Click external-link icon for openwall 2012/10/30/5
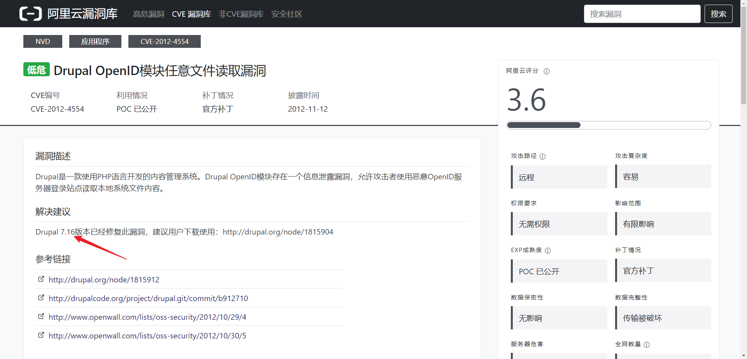This screenshot has height=359, width=747. (x=41, y=335)
